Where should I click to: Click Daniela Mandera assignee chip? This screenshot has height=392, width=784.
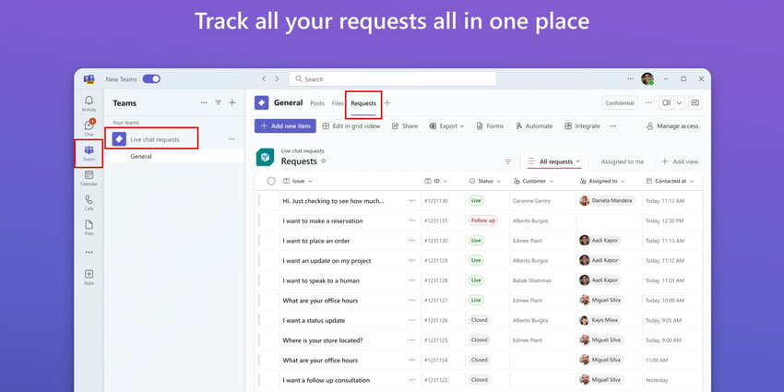[607, 200]
